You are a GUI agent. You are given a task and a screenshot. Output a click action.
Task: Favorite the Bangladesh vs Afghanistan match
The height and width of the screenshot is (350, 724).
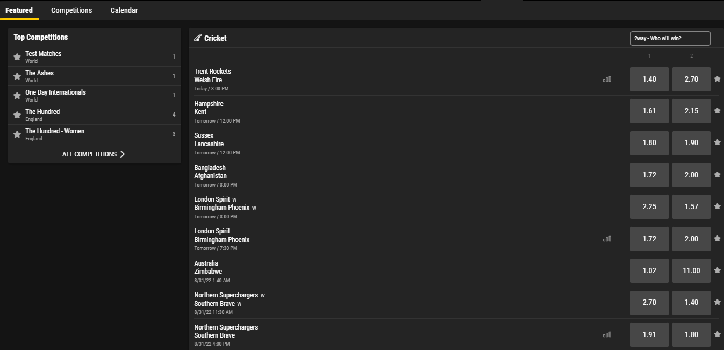pyautogui.click(x=718, y=175)
